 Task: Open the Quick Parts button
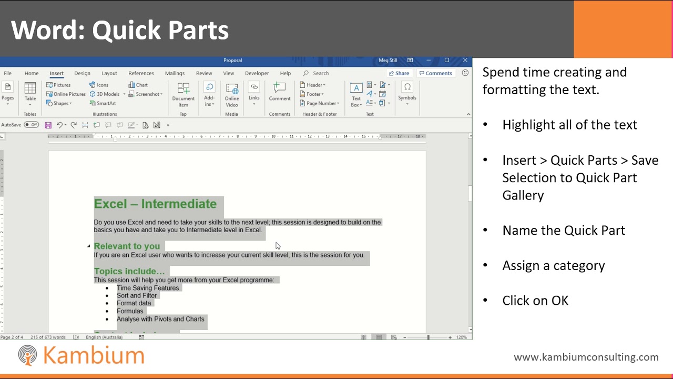coord(370,85)
